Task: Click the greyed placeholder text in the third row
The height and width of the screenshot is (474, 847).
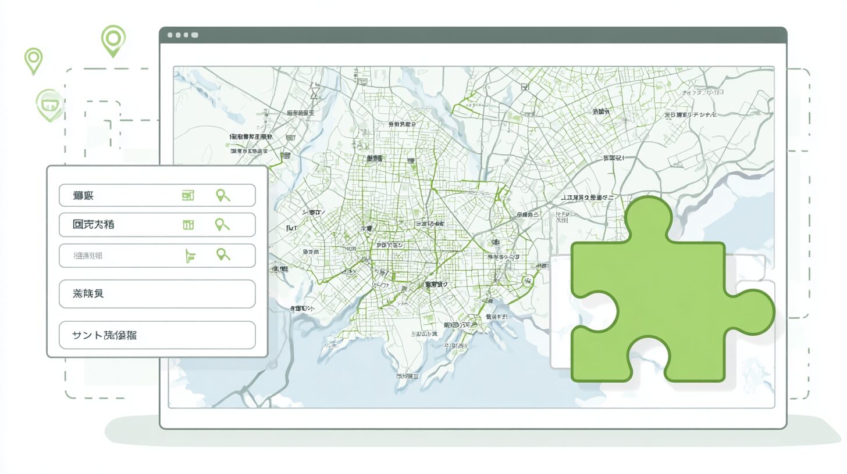Action: [88, 256]
